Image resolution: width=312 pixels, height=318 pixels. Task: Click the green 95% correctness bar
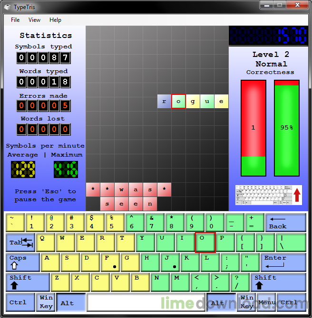(x=287, y=128)
